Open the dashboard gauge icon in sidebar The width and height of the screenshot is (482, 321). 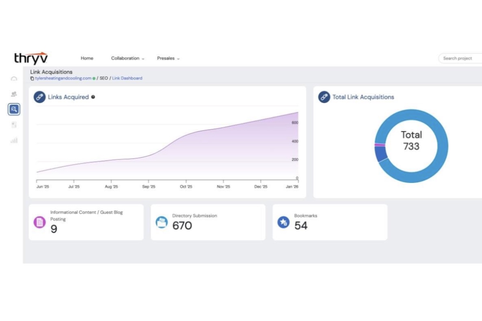pyautogui.click(x=14, y=79)
